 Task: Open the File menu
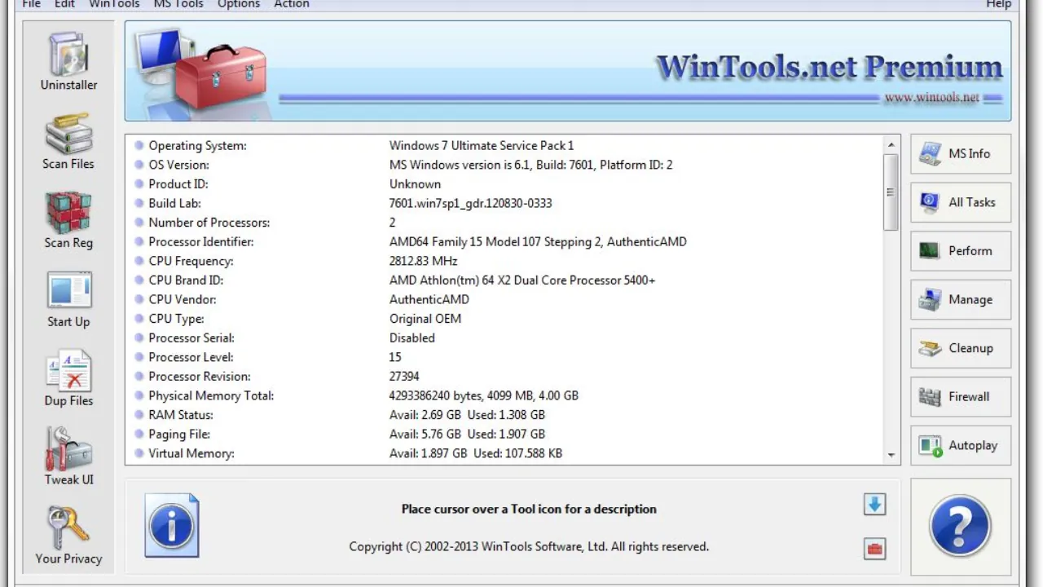click(32, 4)
